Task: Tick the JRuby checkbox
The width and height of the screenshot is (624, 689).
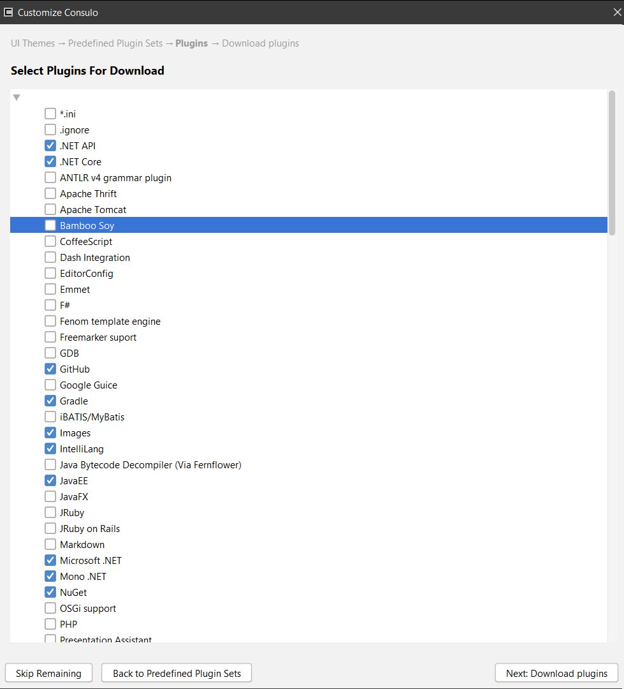Action: pyautogui.click(x=50, y=512)
